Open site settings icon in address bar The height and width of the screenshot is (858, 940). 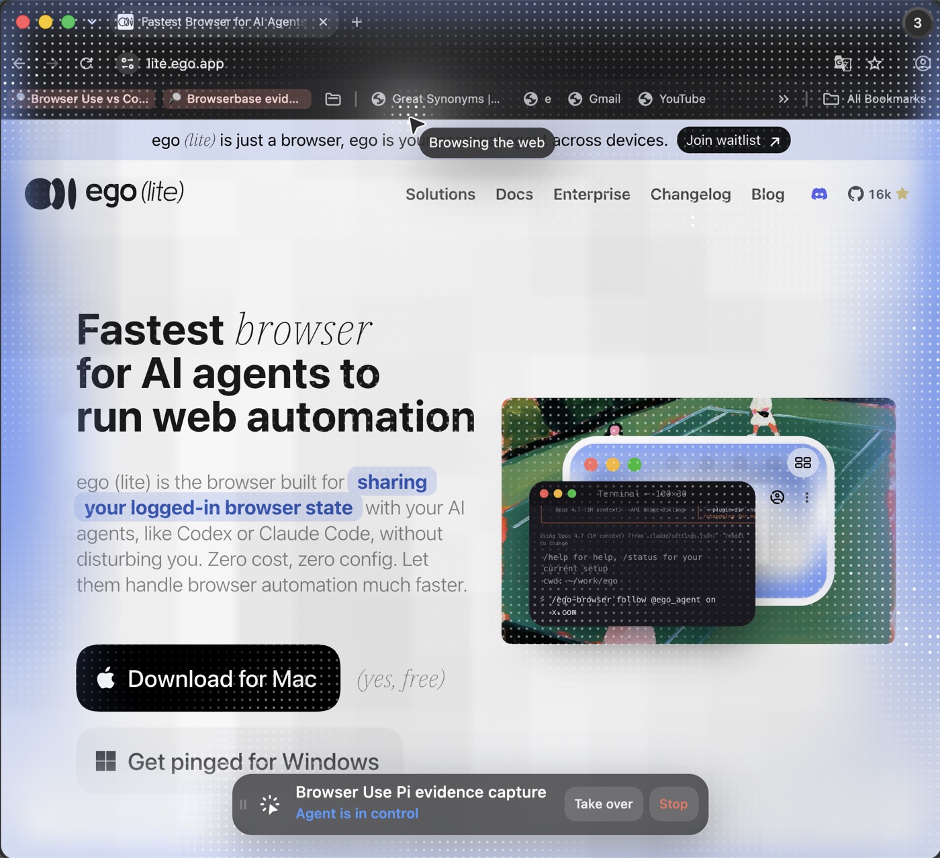click(127, 63)
